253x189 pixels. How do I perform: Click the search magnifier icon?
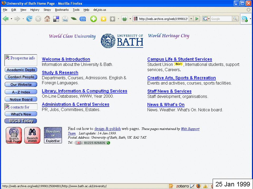pos(235,19)
